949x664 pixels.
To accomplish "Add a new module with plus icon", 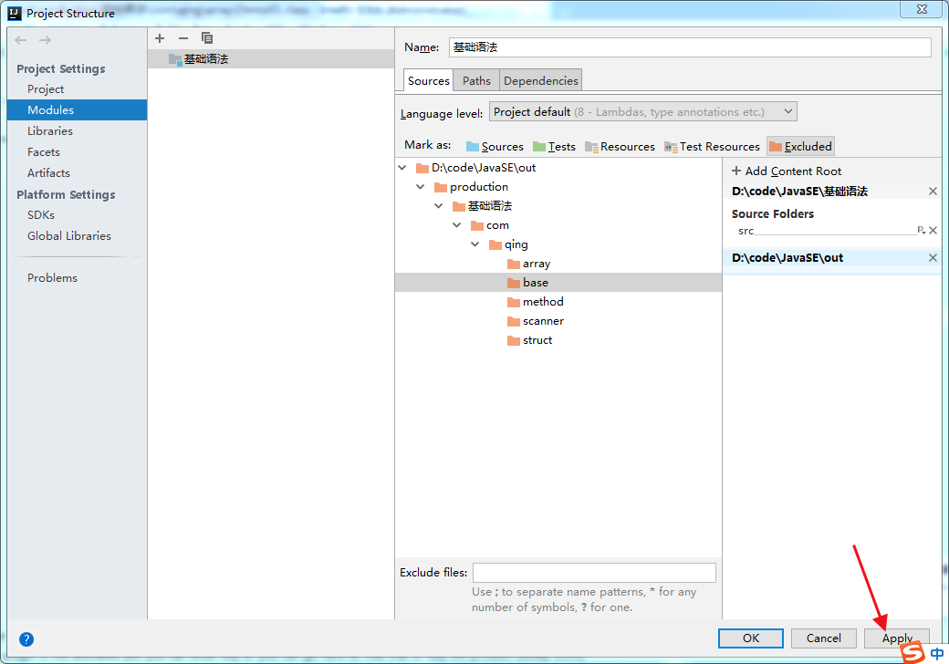I will coord(160,38).
